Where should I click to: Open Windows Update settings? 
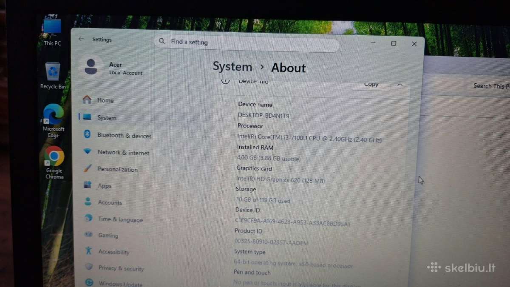(x=121, y=283)
